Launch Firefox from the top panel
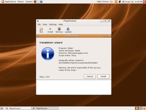Image resolution: width=146 pixels, height=110 pixels. pos(35,2)
